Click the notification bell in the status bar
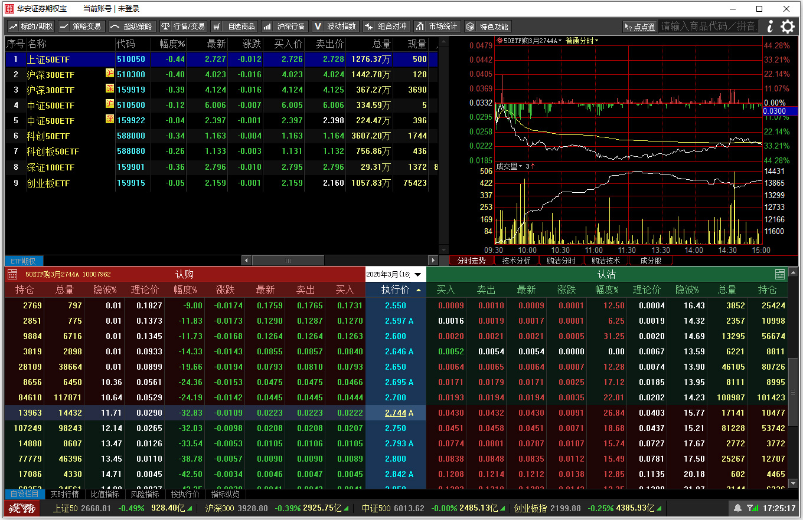803x520 pixels. [x=737, y=508]
